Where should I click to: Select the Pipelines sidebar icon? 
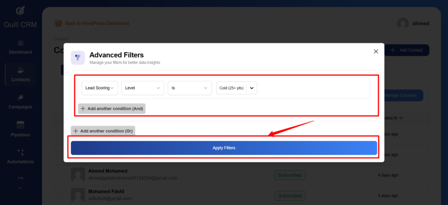click(21, 125)
